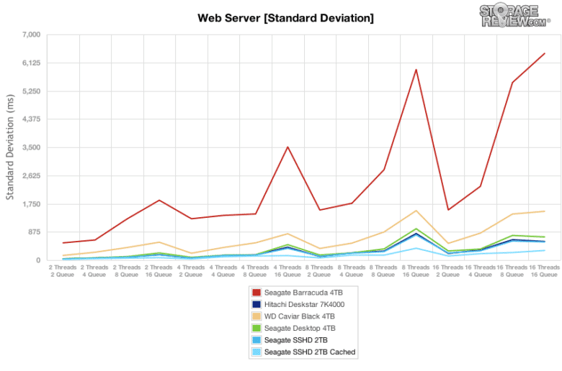
Task: Click the '4,375' y-axis value
Action: point(32,119)
